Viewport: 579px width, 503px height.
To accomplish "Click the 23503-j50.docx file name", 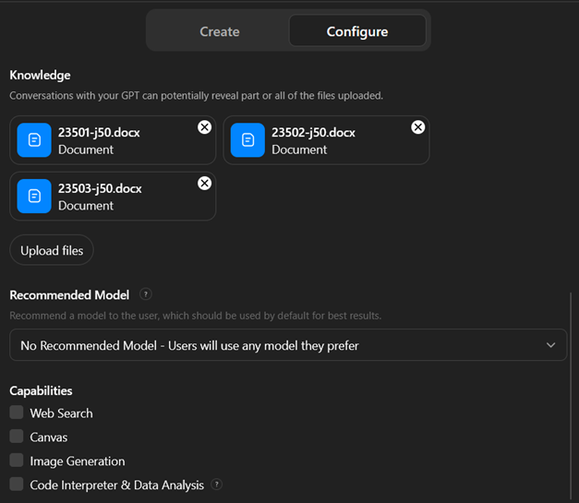I will (x=100, y=188).
